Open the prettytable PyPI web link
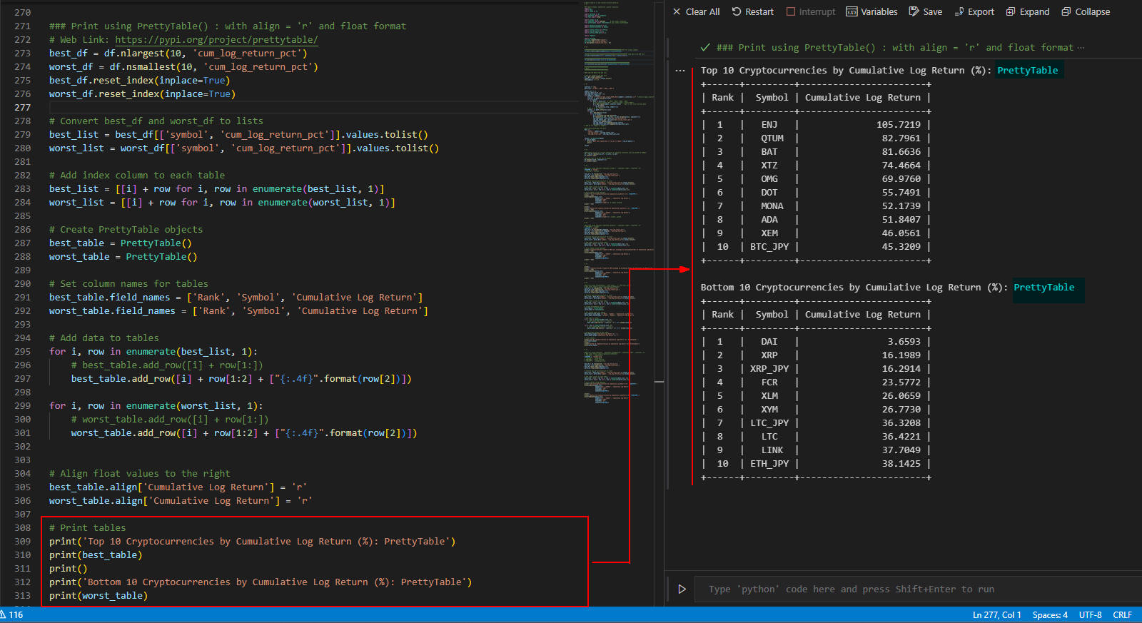 tap(216, 39)
